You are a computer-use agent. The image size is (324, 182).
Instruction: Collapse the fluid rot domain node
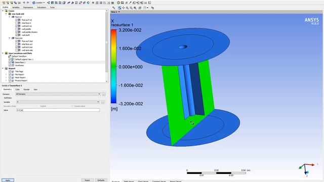10,17
